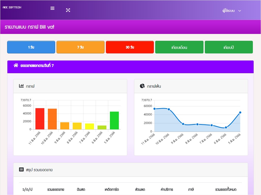
Task: Expand the chevron next to ผู้ใช้ระบบ
Action: coord(239,11)
